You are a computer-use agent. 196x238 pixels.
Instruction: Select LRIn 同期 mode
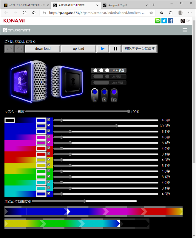109,83
